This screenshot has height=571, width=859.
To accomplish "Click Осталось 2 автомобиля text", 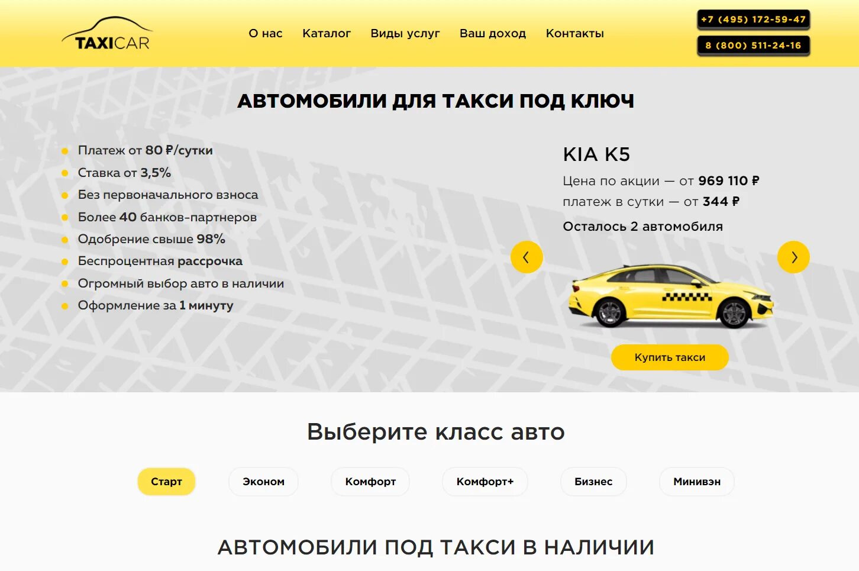I will pos(643,227).
